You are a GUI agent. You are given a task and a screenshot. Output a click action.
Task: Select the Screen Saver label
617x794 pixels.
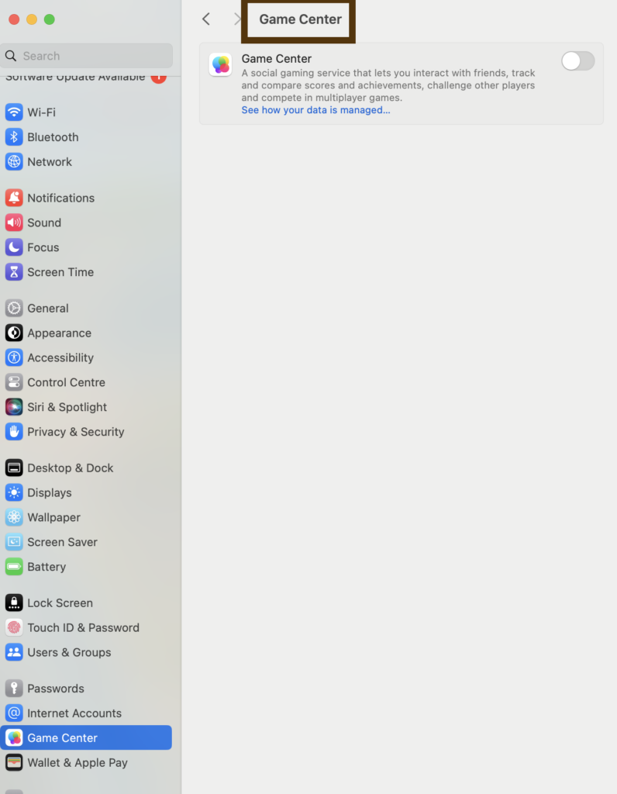[62, 542]
